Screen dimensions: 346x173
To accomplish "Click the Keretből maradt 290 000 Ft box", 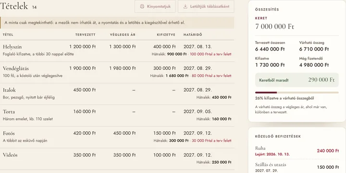I will pos(297,80).
